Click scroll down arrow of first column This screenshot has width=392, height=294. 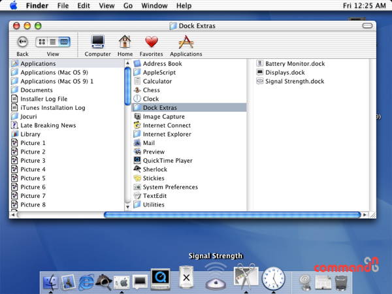pyautogui.click(x=127, y=207)
